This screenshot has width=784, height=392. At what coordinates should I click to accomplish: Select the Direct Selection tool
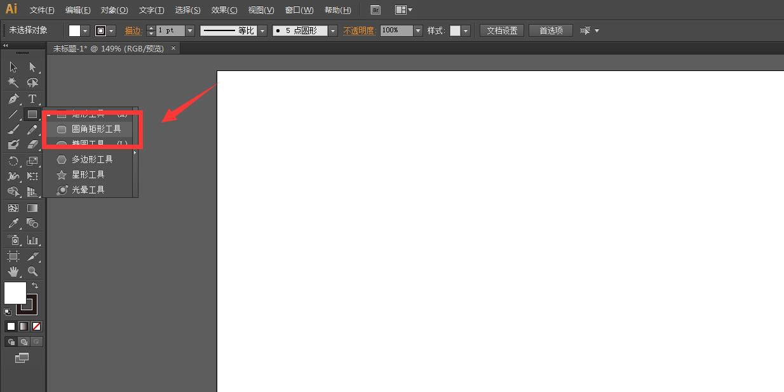[32, 67]
